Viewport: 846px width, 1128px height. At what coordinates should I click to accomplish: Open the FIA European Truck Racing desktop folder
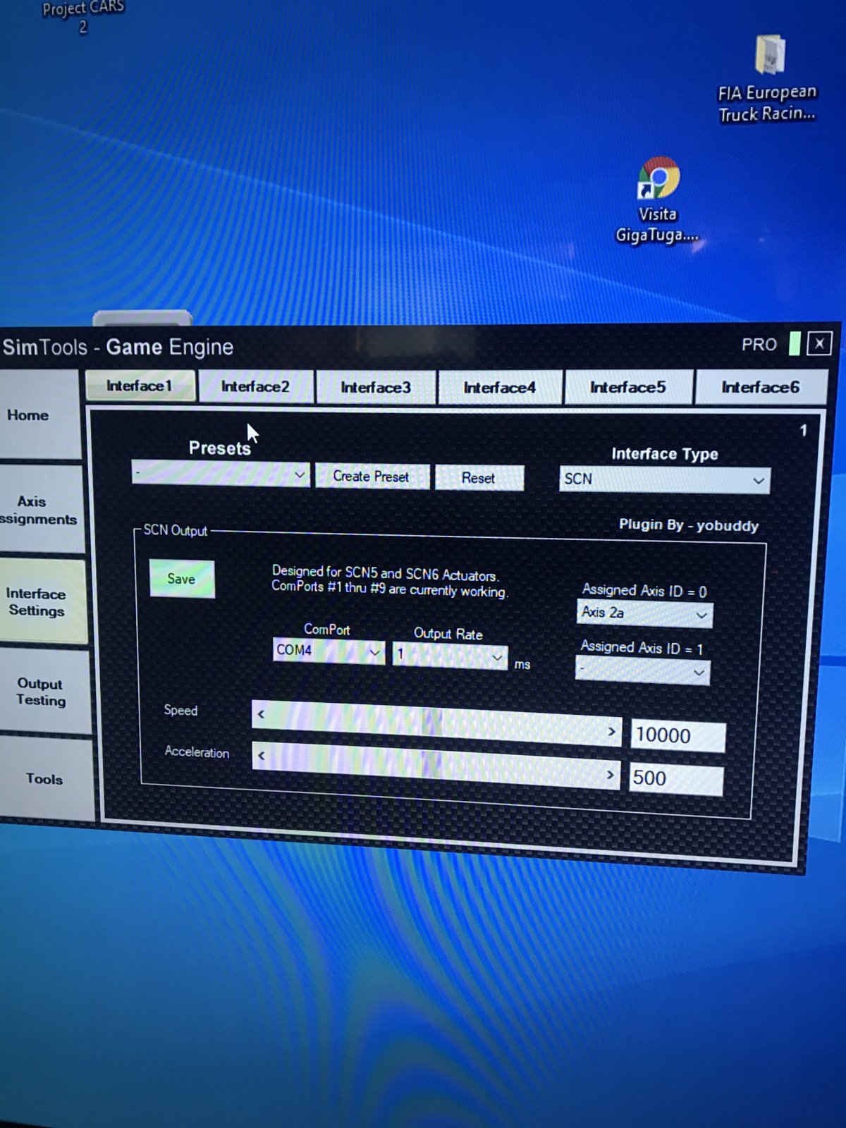(x=768, y=78)
